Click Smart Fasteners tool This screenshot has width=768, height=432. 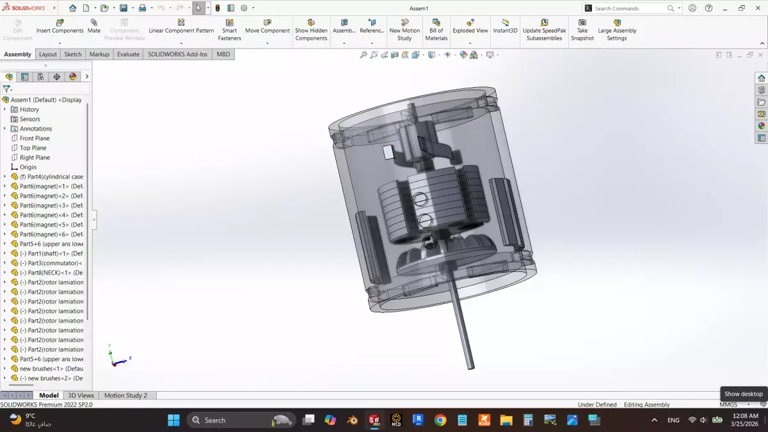click(x=229, y=30)
